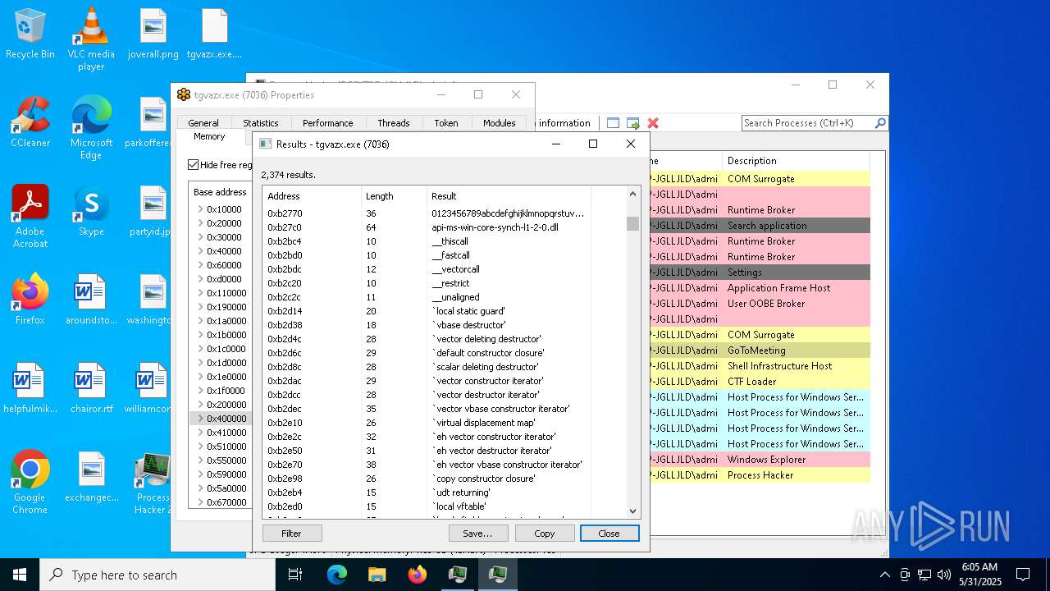Click search magnifier in Search Processes box

(880, 123)
